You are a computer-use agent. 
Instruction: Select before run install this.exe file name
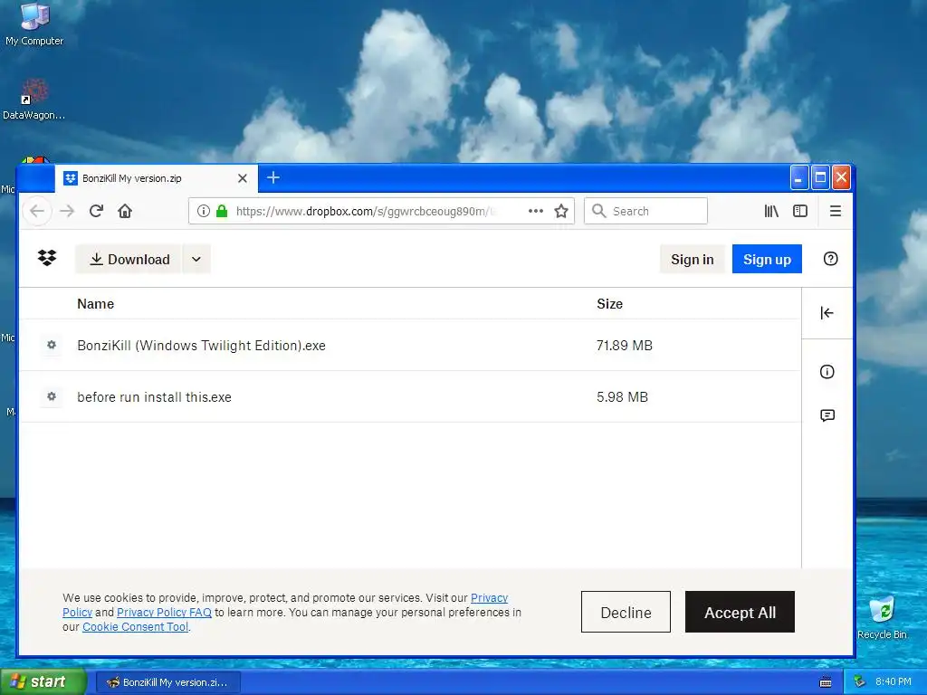point(154,396)
